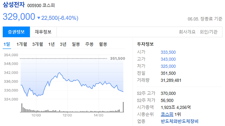The image size is (225, 126).
Task: Open the 반도체와반도체장비 sector link
Action: [180, 121]
